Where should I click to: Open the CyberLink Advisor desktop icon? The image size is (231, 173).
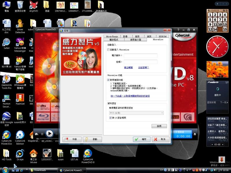tap(20, 135)
